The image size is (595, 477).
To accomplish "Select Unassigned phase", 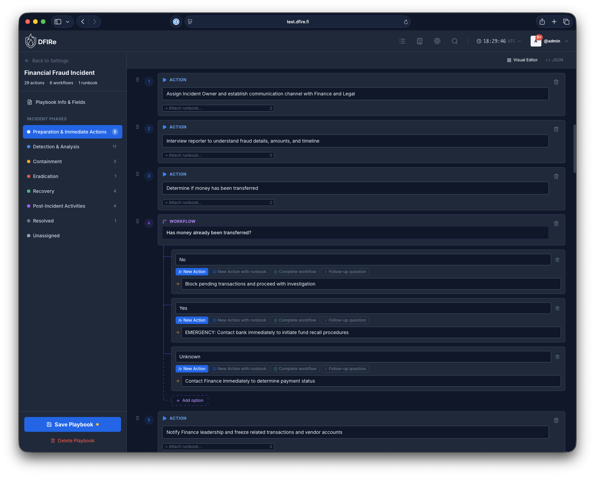I will click(72, 236).
